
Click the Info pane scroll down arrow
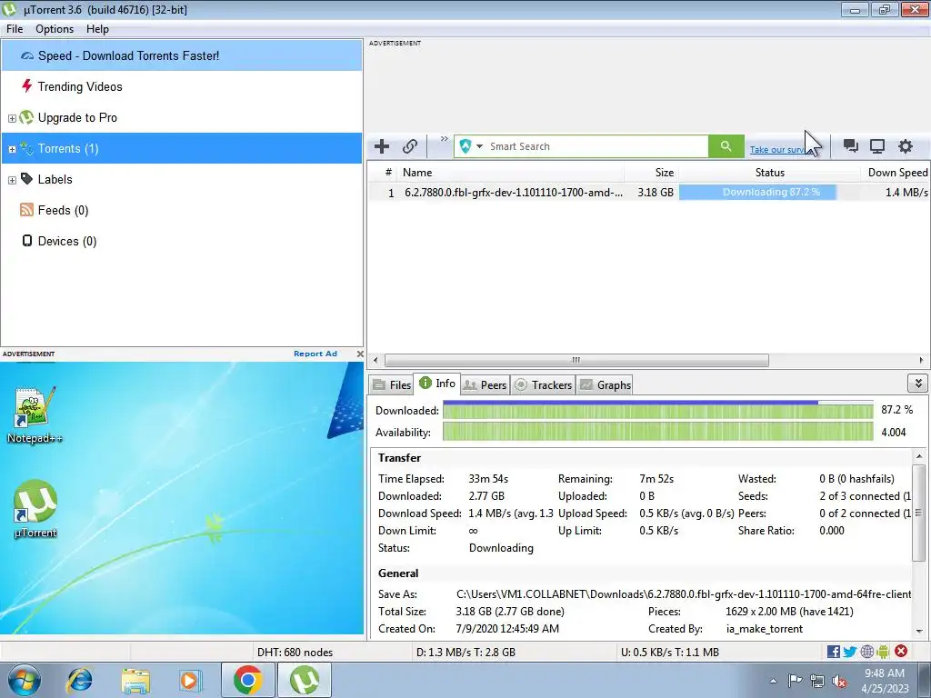click(x=919, y=632)
